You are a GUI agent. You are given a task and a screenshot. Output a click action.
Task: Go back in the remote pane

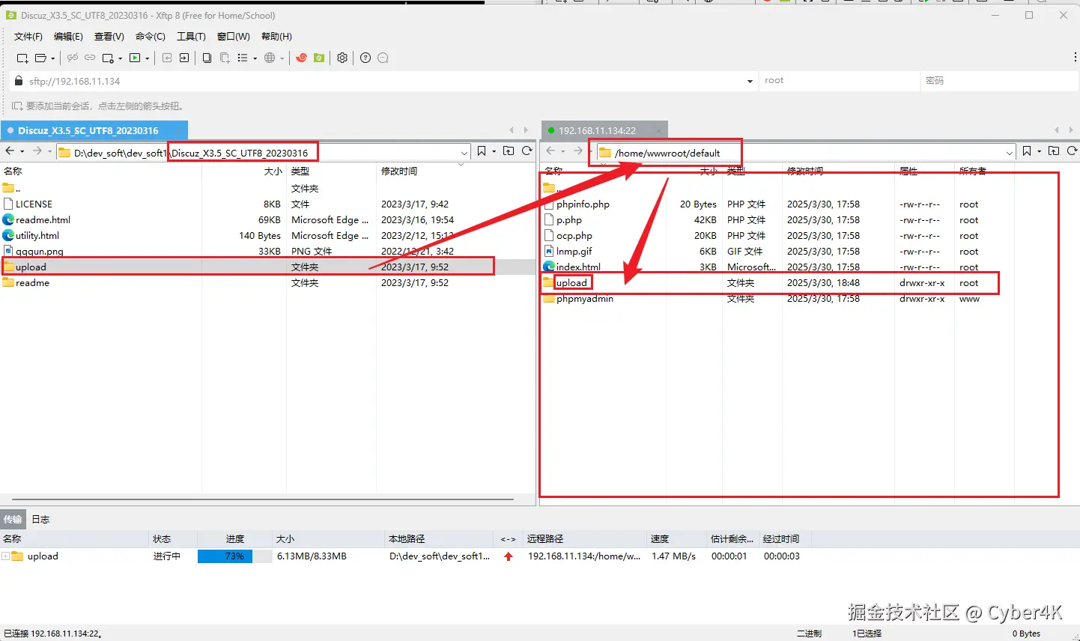pyautogui.click(x=550, y=151)
